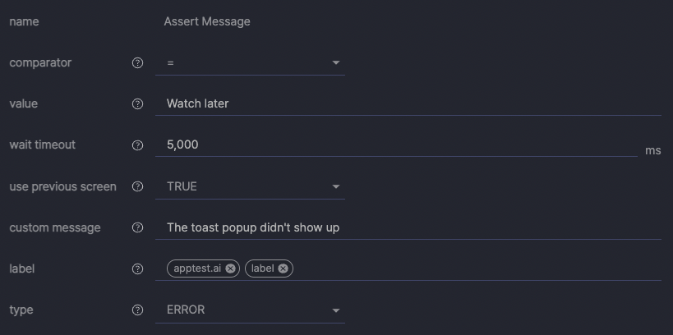Focus the wait timeout 5,000 field
The width and height of the screenshot is (673, 335).
coord(396,145)
